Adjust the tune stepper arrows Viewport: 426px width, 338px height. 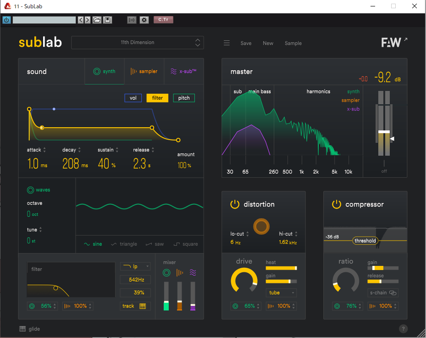coord(40,230)
